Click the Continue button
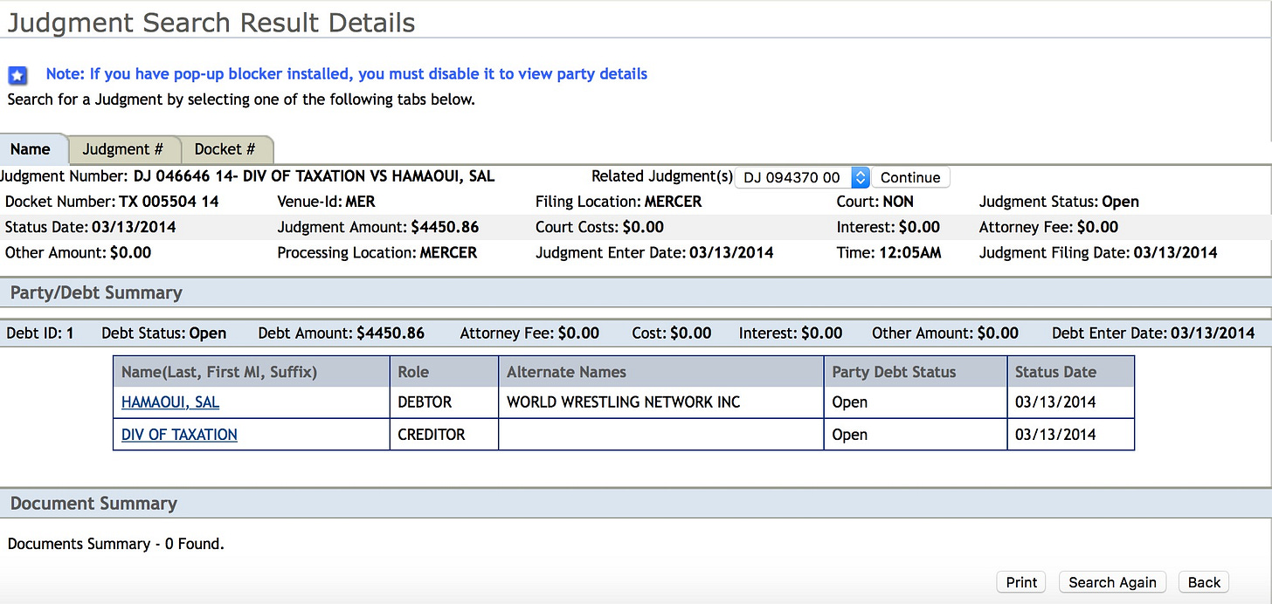The width and height of the screenshot is (1272, 604). click(910, 177)
